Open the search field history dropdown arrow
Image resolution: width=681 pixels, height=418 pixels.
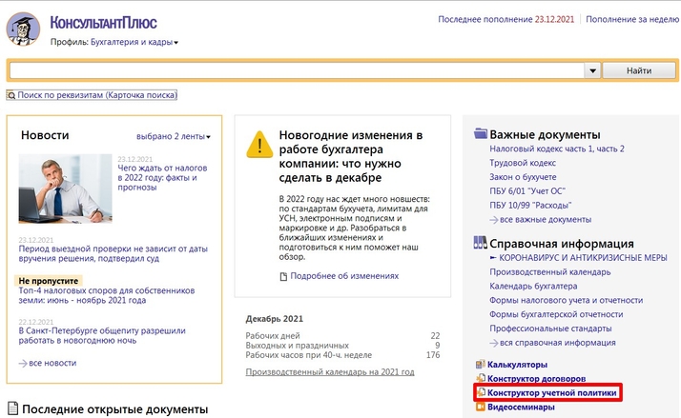591,70
